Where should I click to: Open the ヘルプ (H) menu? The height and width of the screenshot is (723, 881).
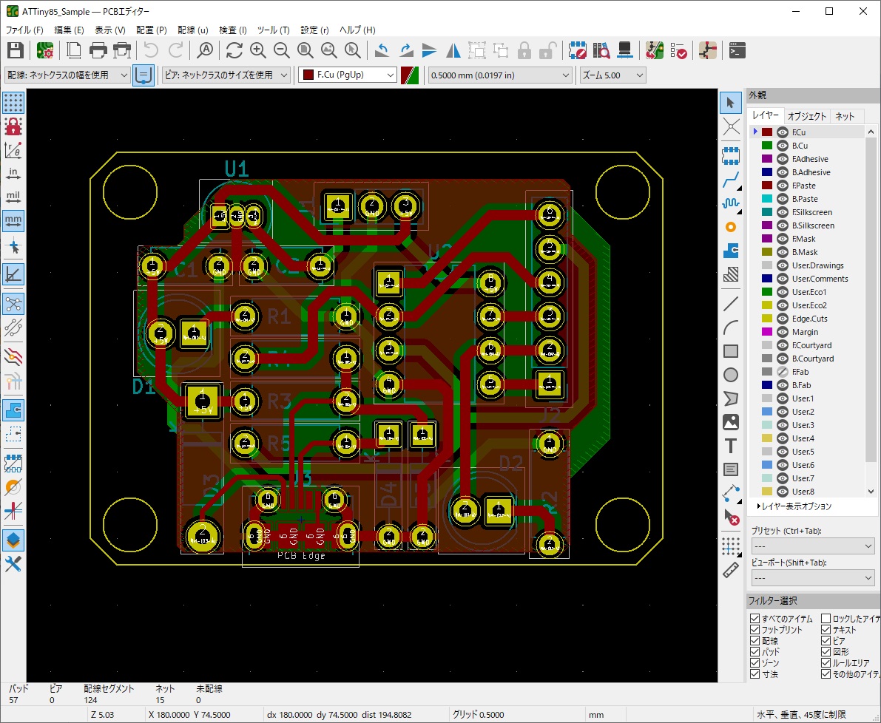(357, 30)
